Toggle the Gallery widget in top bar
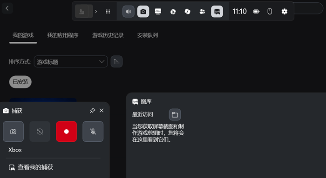The image size is (326, 178). pyautogui.click(x=217, y=12)
